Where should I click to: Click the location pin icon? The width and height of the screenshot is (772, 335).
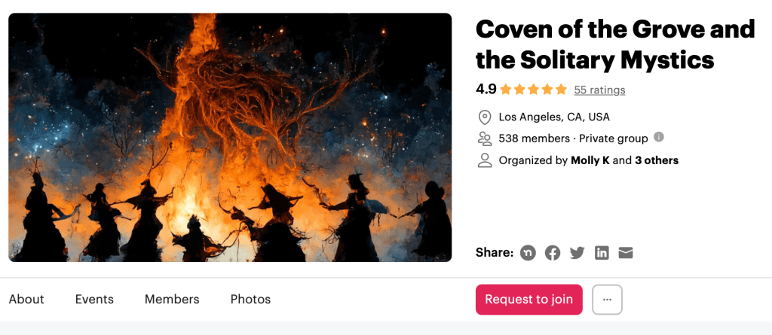485,117
